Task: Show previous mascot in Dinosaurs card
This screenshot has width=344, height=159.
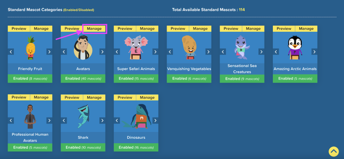Action: pyautogui.click(x=117, y=121)
